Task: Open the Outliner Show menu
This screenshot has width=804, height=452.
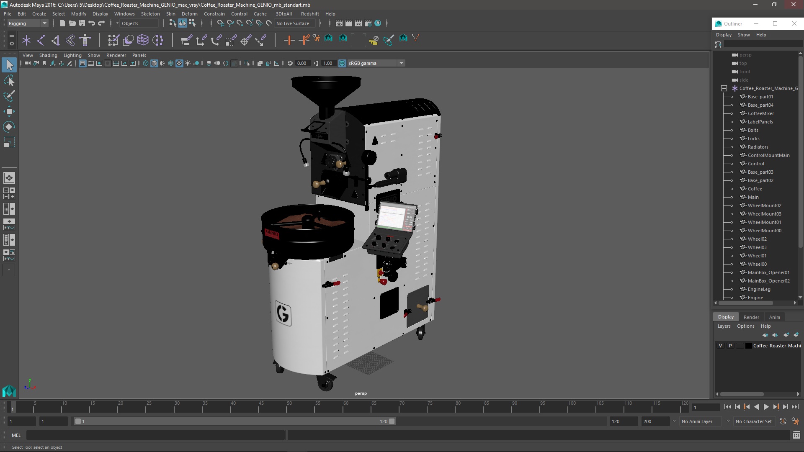Action: point(744,35)
